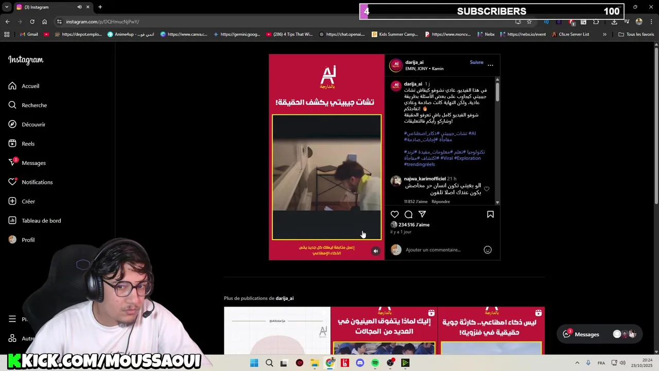Open Reels from sidebar

(x=22, y=144)
